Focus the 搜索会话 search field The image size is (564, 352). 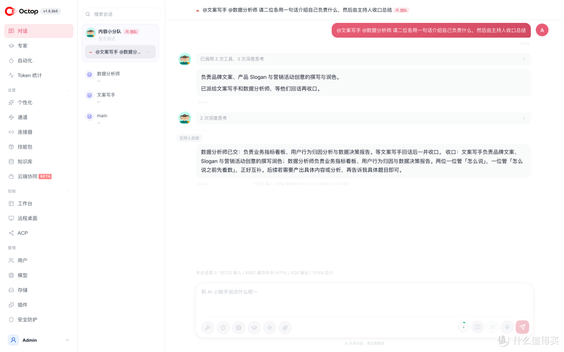121,14
